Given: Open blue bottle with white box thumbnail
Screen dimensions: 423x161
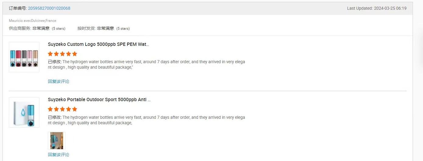Looking at the screenshot, I should tap(24, 112).
